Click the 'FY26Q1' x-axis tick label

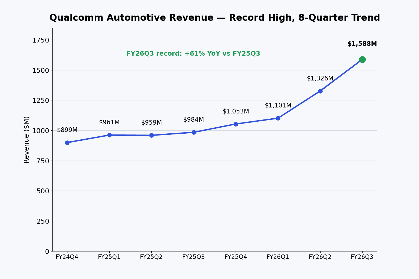pyautogui.click(x=278, y=257)
